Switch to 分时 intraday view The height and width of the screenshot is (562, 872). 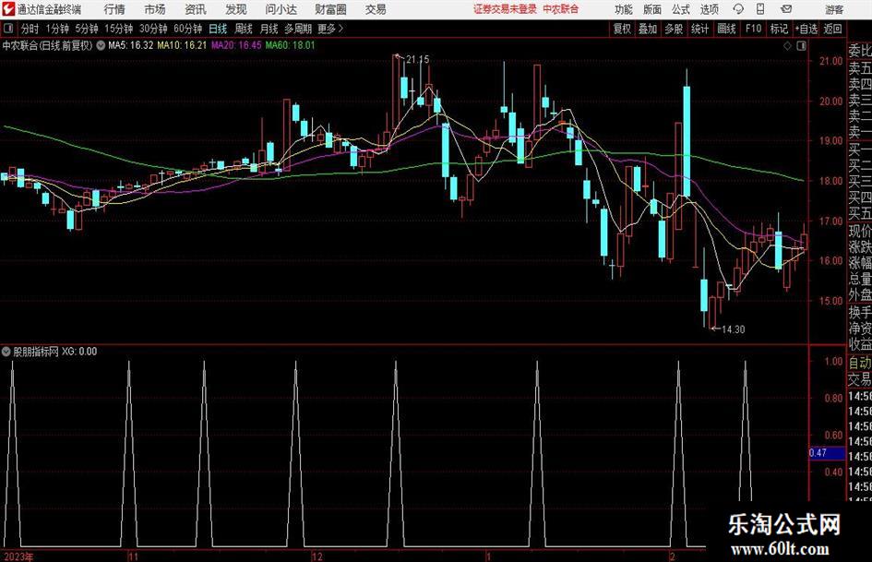click(x=30, y=29)
